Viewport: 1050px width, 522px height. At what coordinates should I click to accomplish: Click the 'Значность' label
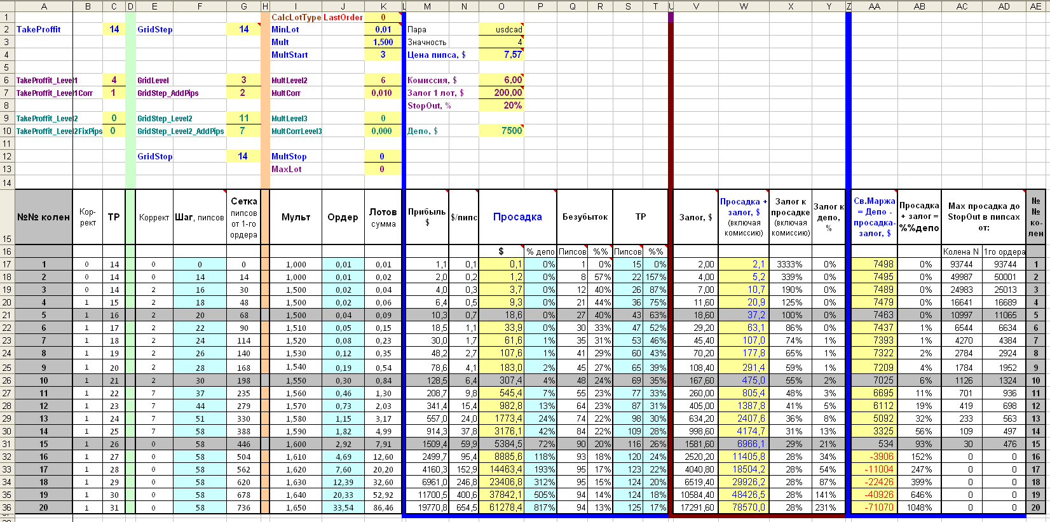tap(427, 42)
